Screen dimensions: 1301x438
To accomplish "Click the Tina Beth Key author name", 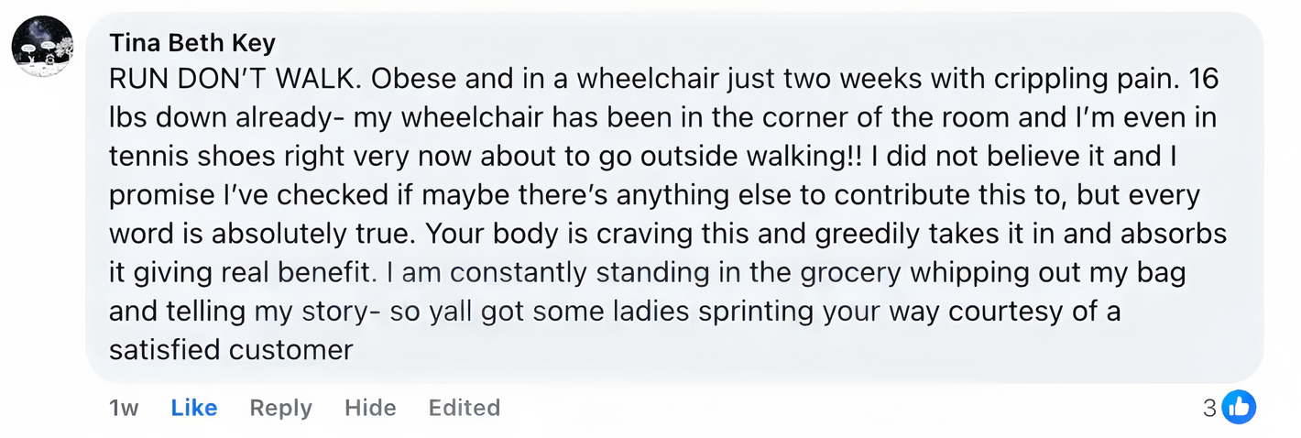I will 191,43.
